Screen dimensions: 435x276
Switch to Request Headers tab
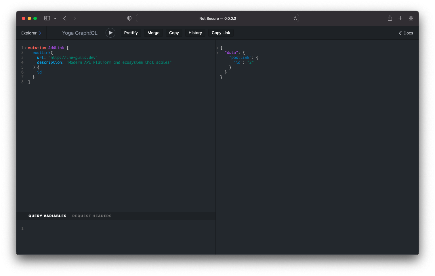[x=92, y=216]
